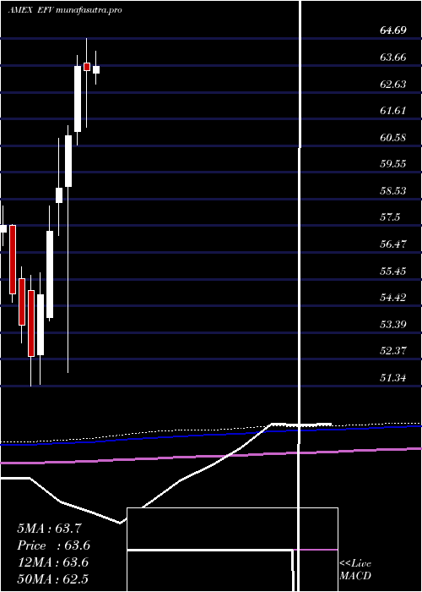The image size is (422, 592).
Task: Click the 64.69 price axis label
Action: [393, 30]
